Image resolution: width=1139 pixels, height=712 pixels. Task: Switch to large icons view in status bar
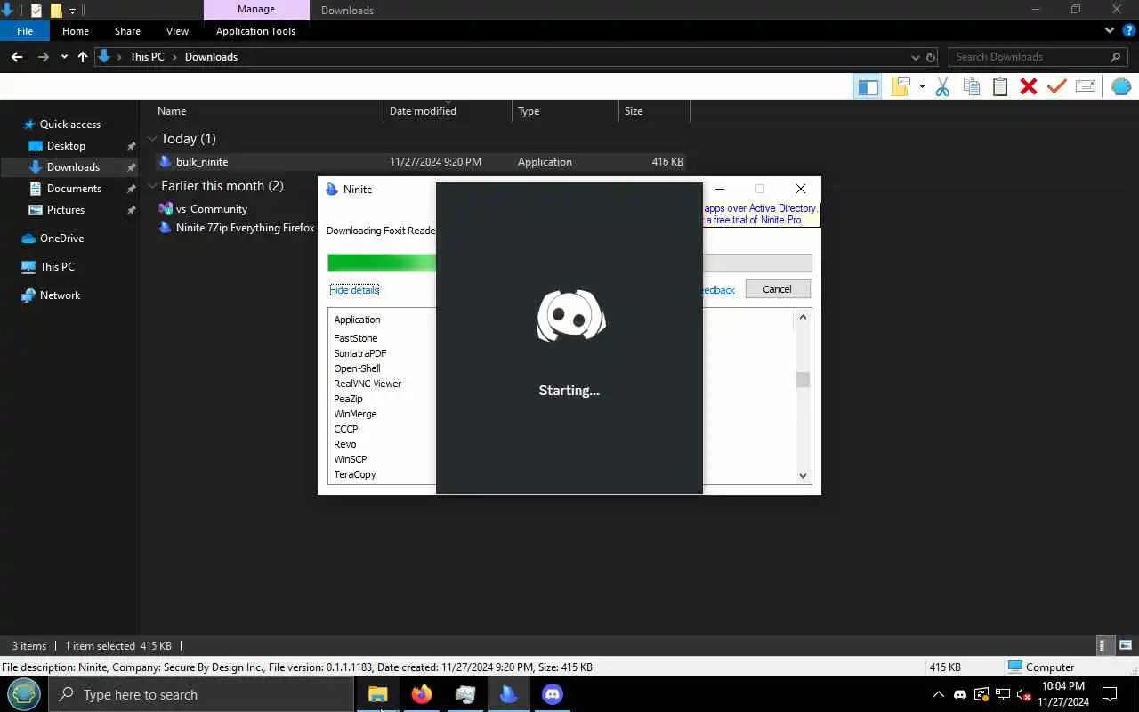pyautogui.click(x=1126, y=646)
